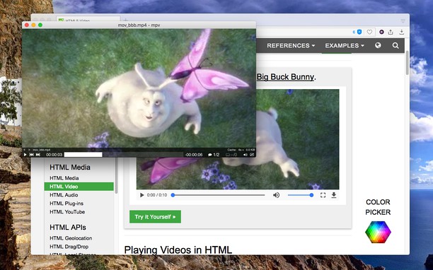Click the Big Buck Bunny web video frame

(297, 139)
